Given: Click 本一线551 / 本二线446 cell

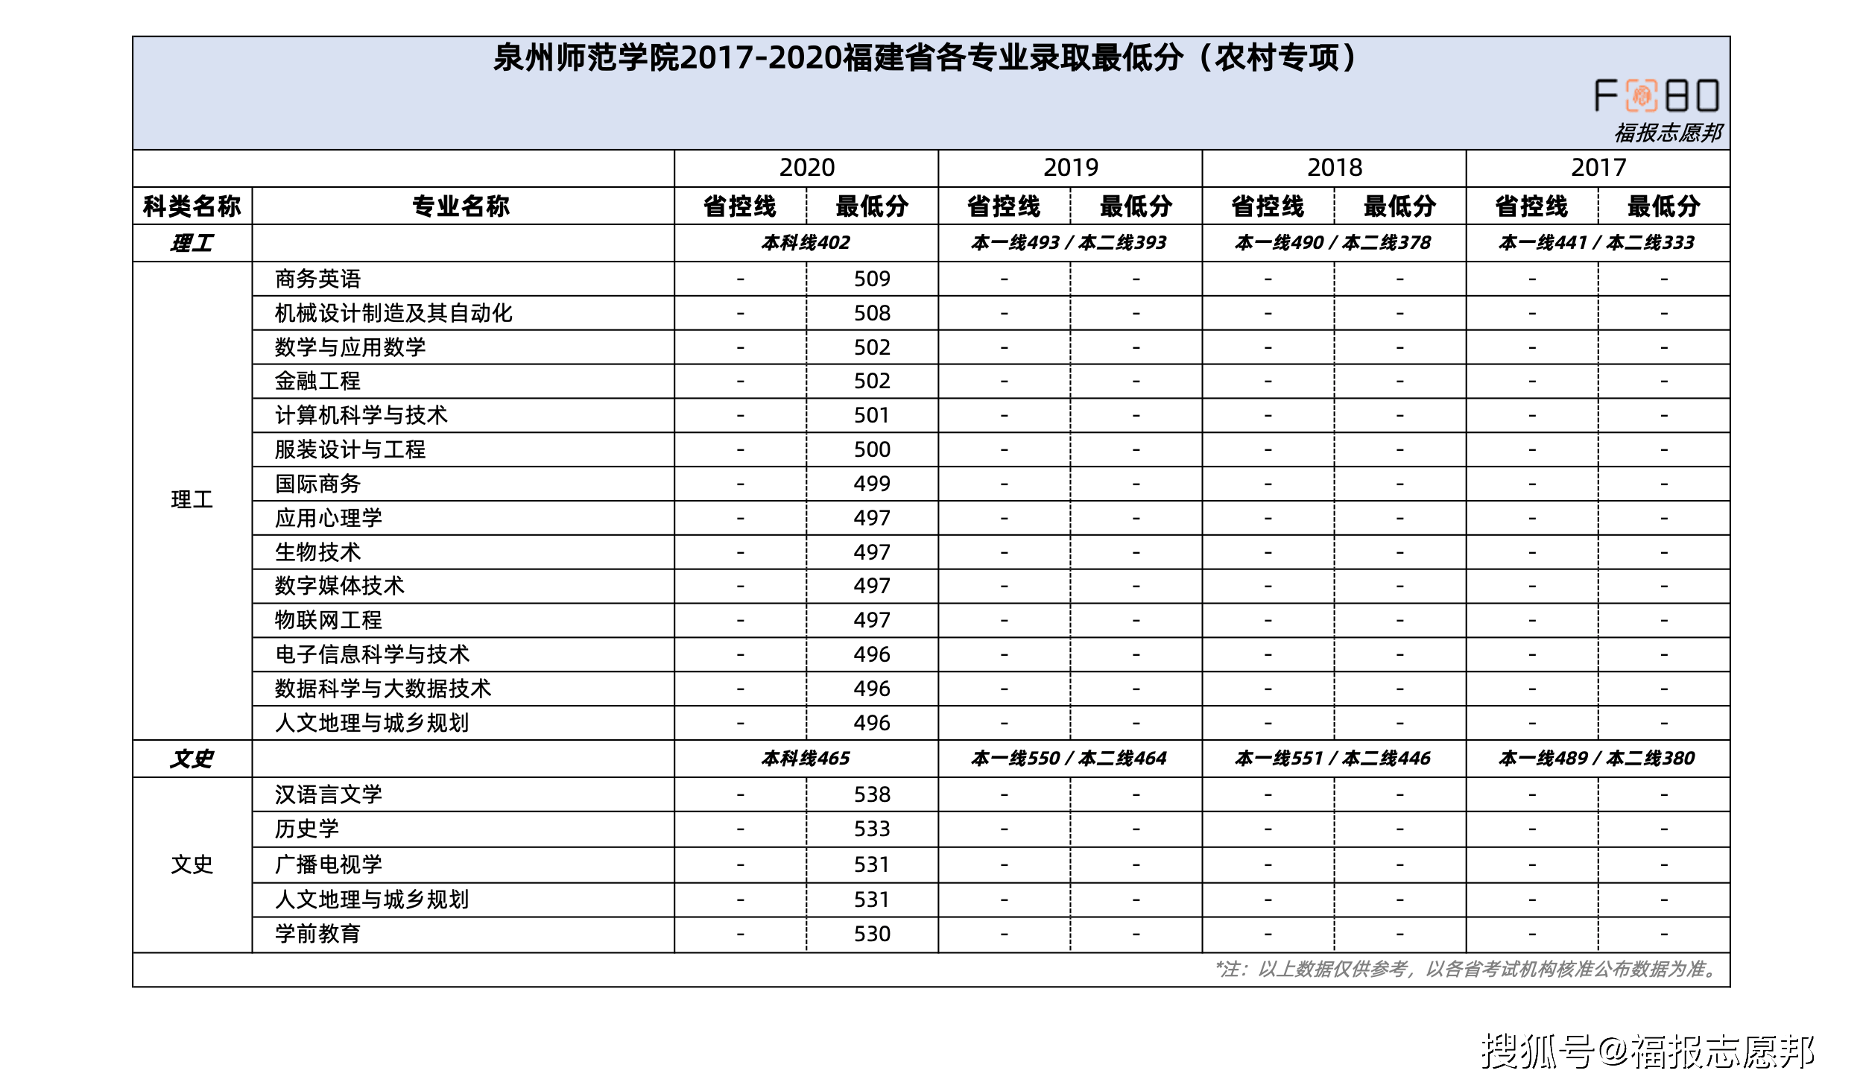Looking at the screenshot, I should pos(1333,759).
